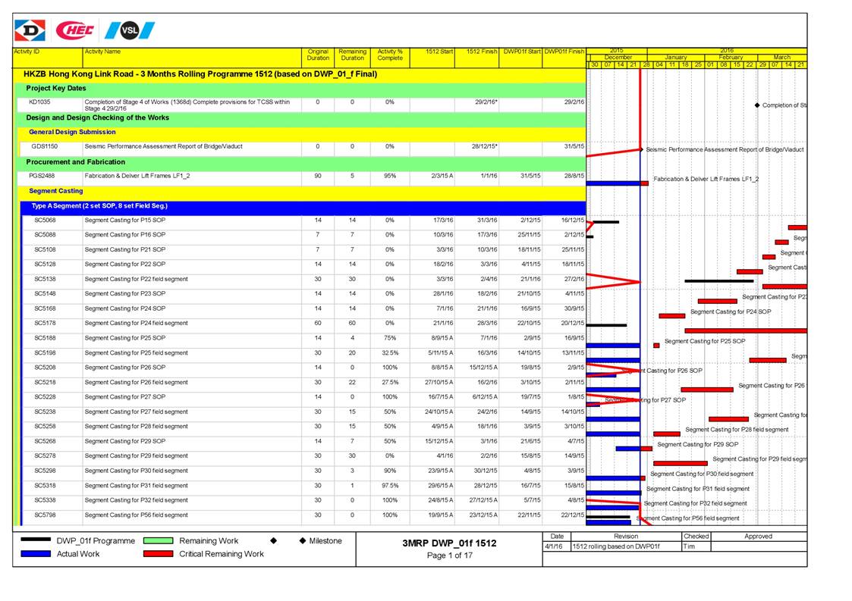Click the VSL logo in the header
Viewport: 852px width, 601px height.
tap(130, 30)
